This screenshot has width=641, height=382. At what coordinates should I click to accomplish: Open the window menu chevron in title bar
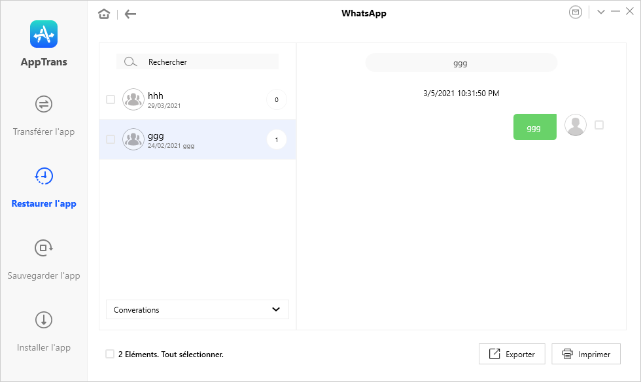pyautogui.click(x=601, y=12)
